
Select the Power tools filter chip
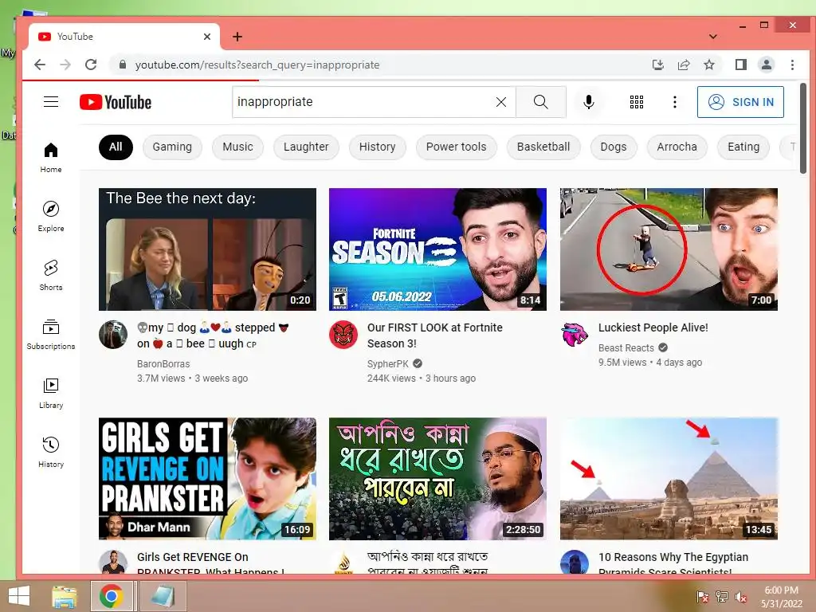click(x=457, y=147)
